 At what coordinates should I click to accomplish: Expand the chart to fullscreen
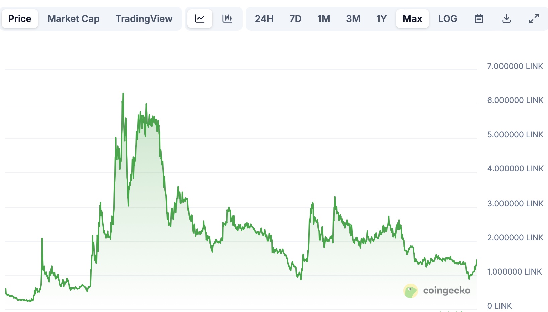click(x=534, y=19)
